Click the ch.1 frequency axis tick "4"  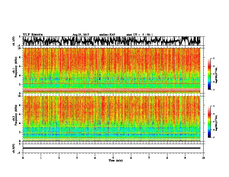click(20, 75)
